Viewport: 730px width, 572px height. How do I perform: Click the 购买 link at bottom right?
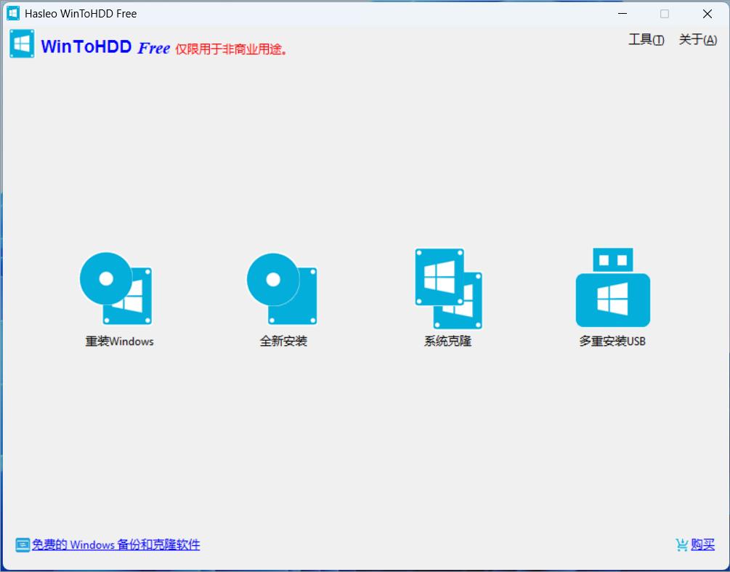pos(702,545)
